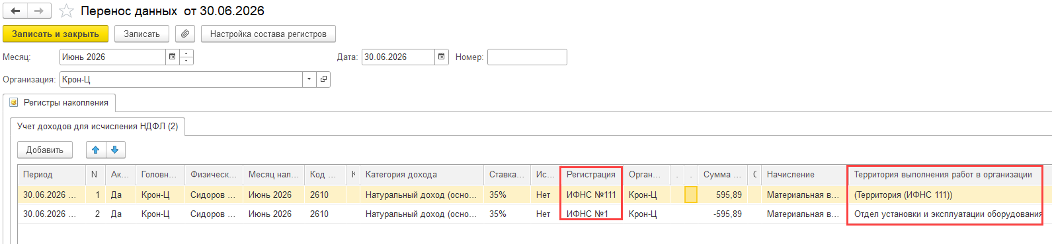
Task: Select row 2 period 30.06.2026 cell
Action: pyautogui.click(x=52, y=214)
